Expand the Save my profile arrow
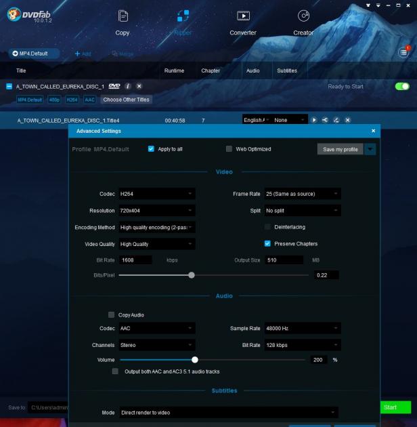The width and height of the screenshot is (417, 427). pyautogui.click(x=370, y=149)
